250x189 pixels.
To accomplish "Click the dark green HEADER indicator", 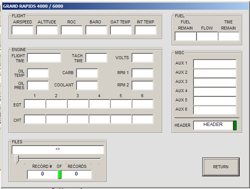I will coord(235,125).
